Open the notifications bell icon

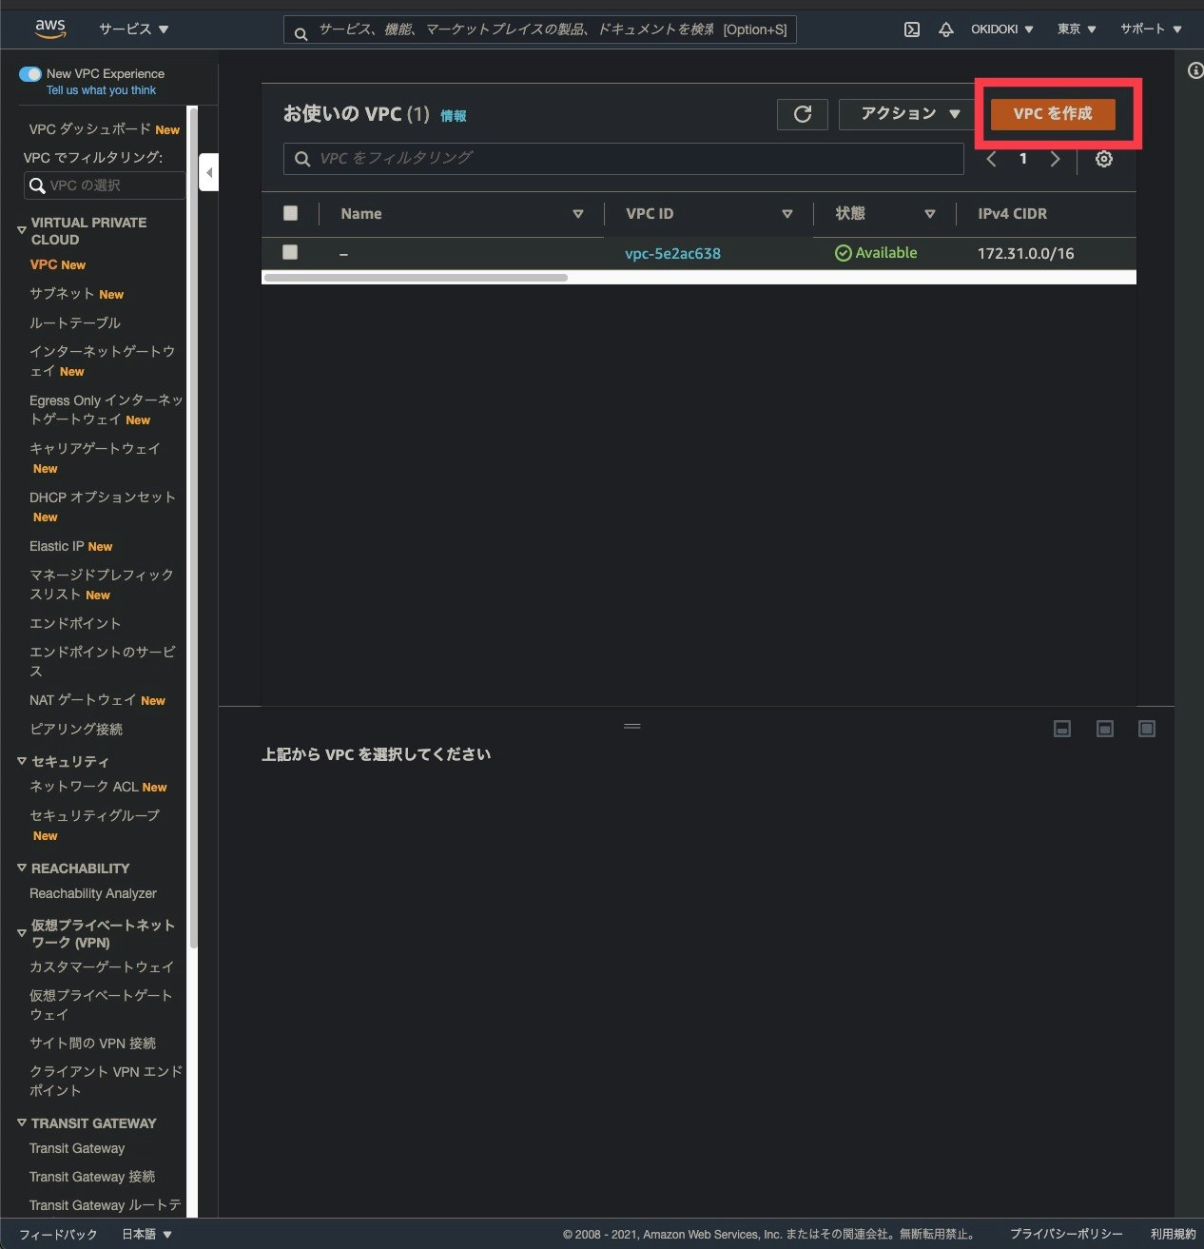pyautogui.click(x=945, y=29)
